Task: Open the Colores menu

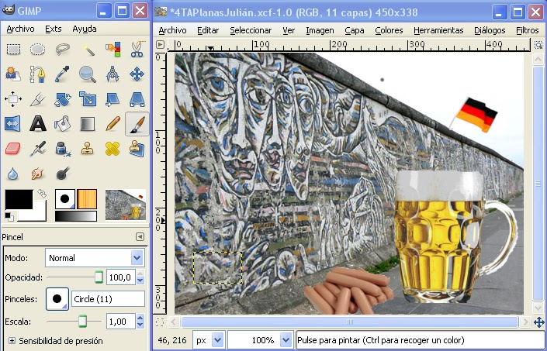Action: pyautogui.click(x=389, y=31)
